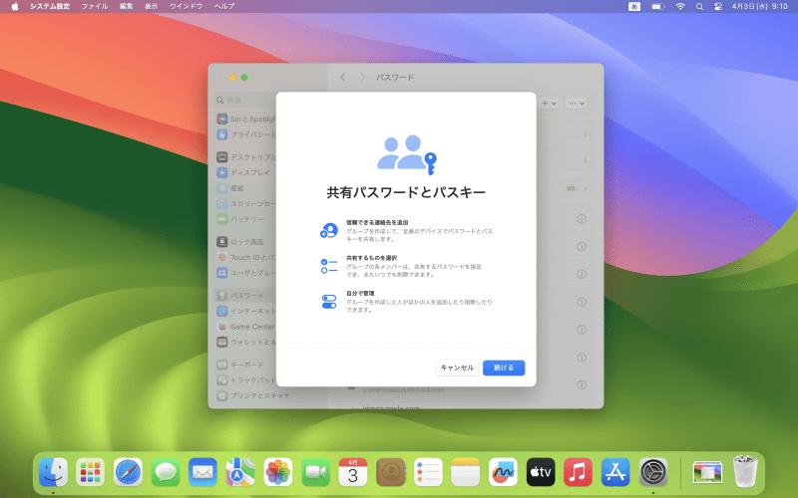Click the yellow minimize button of Settings
This screenshot has width=798, height=498.
(x=233, y=78)
